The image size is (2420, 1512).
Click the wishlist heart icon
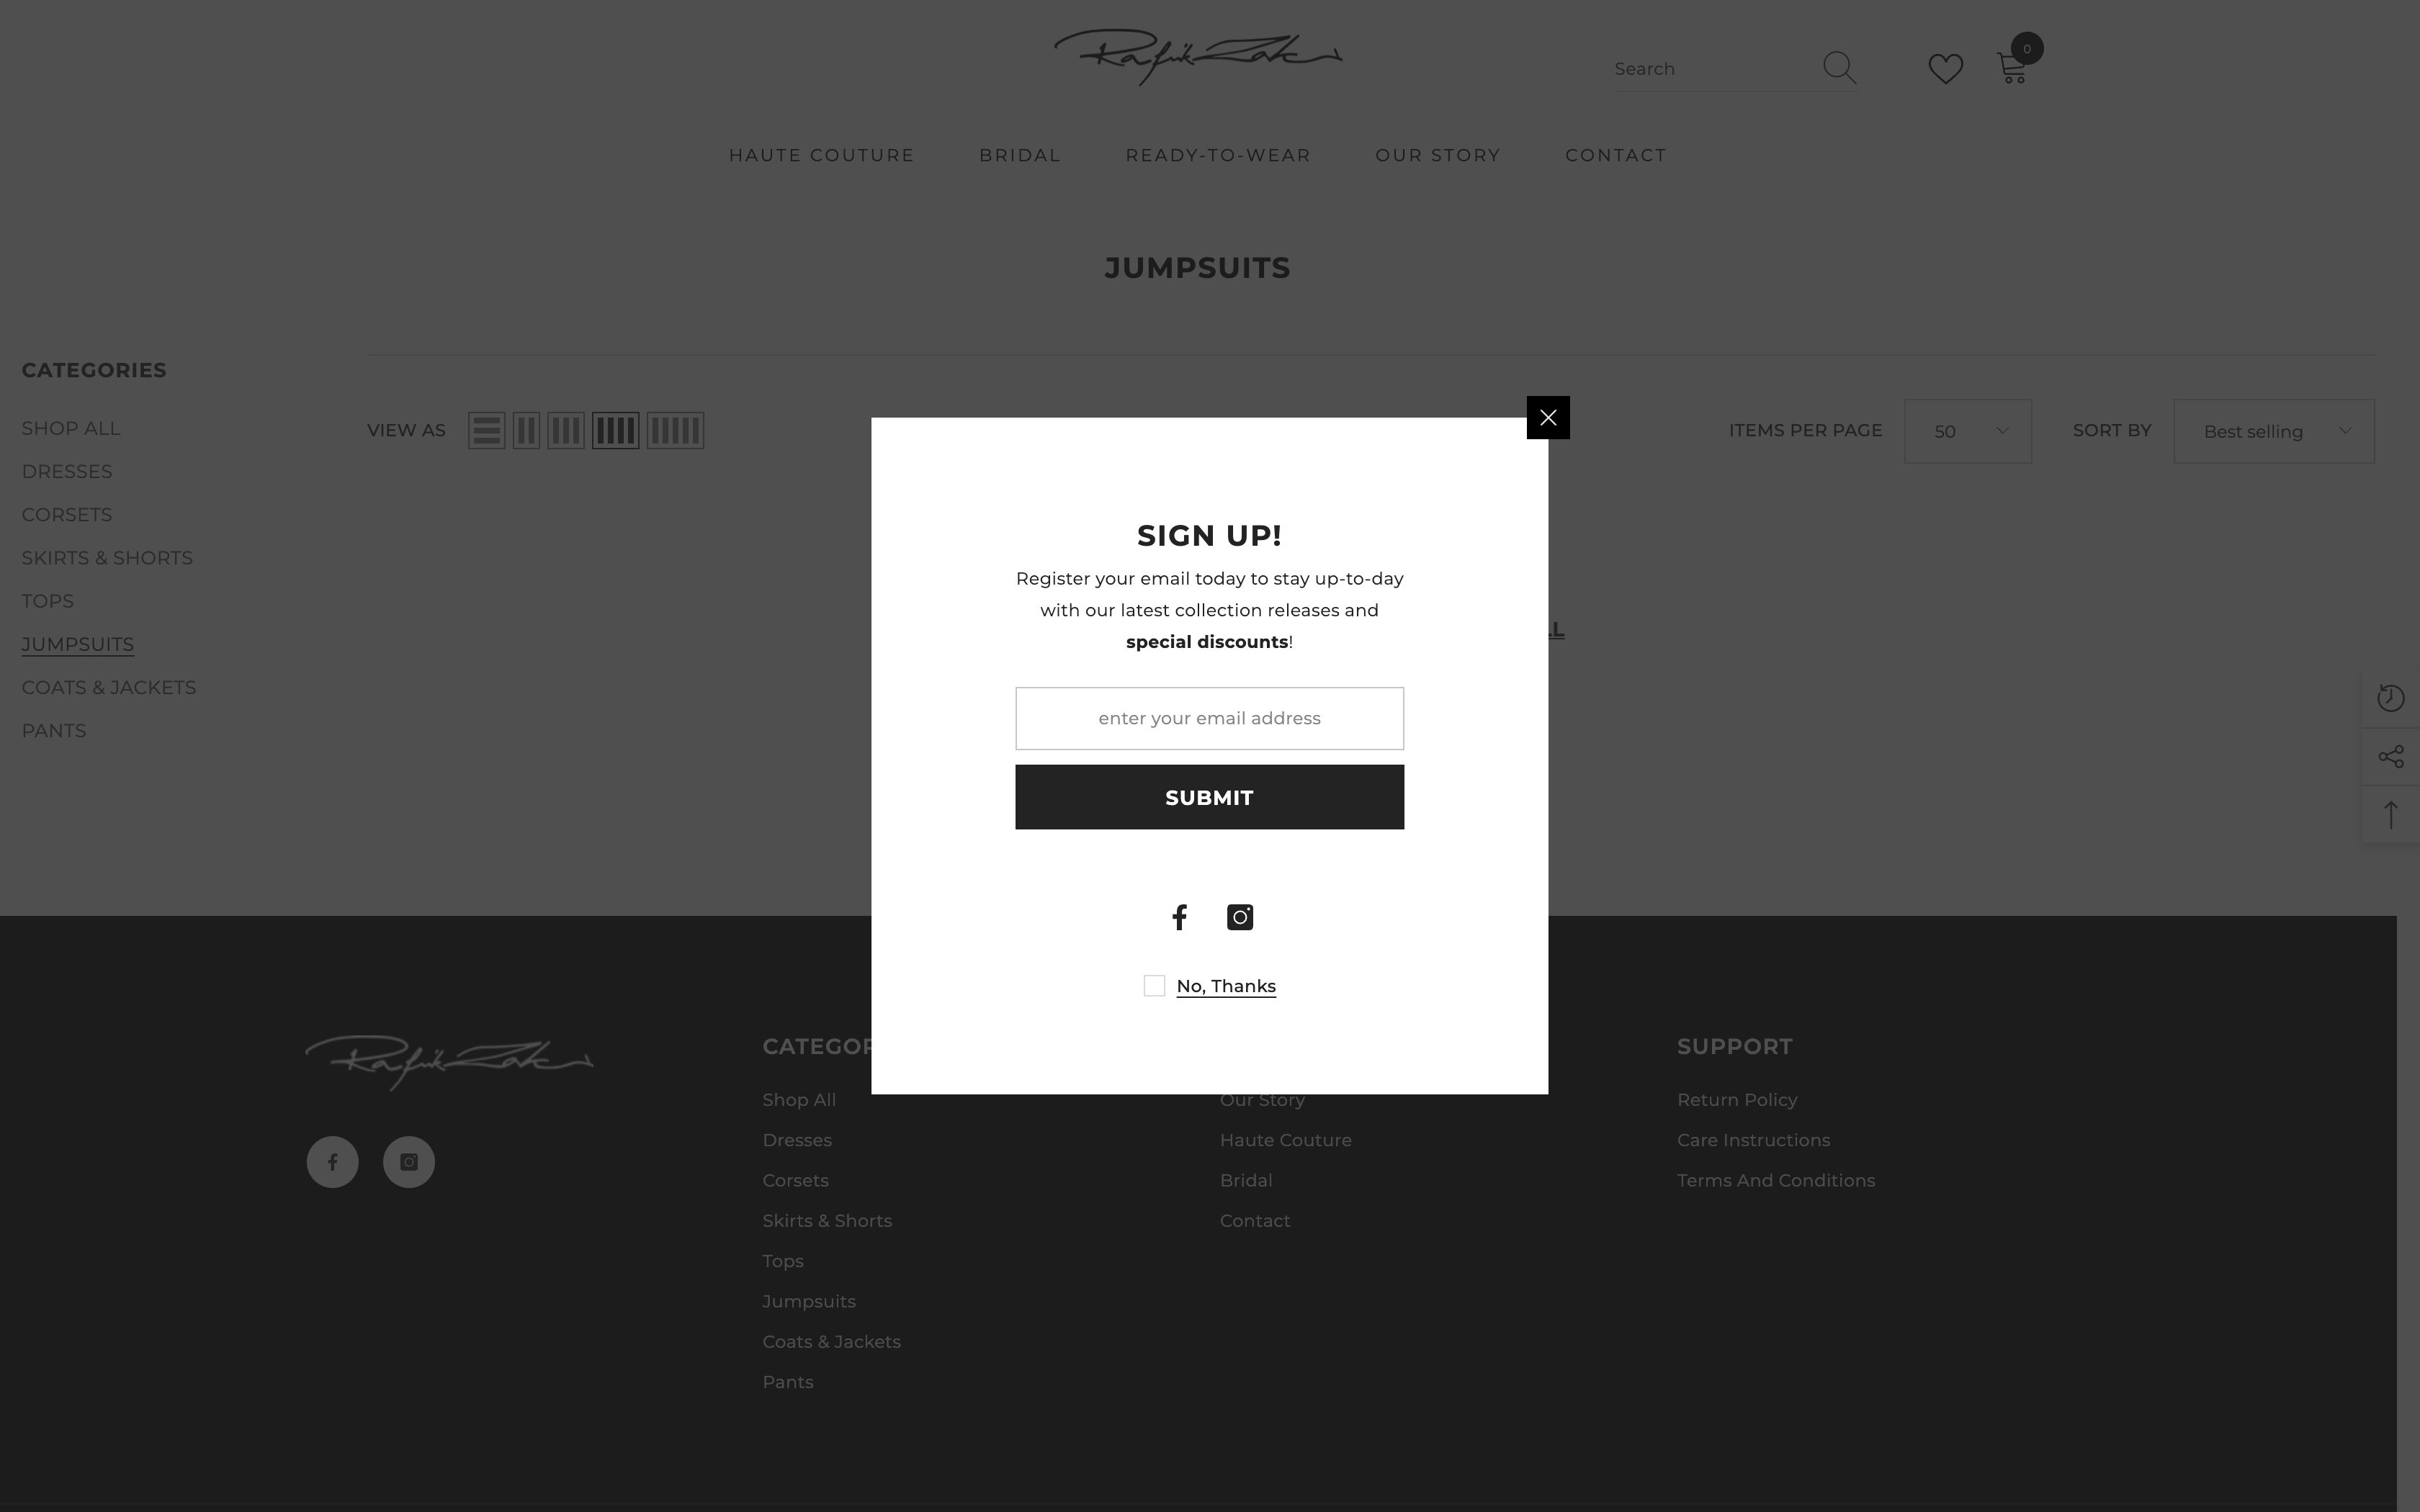point(1945,66)
